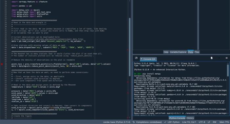Viewport: 230px width, 124px height.
Task: Click the 'from metpy.plots import StationPlot' line
Action: tap(30, 14)
